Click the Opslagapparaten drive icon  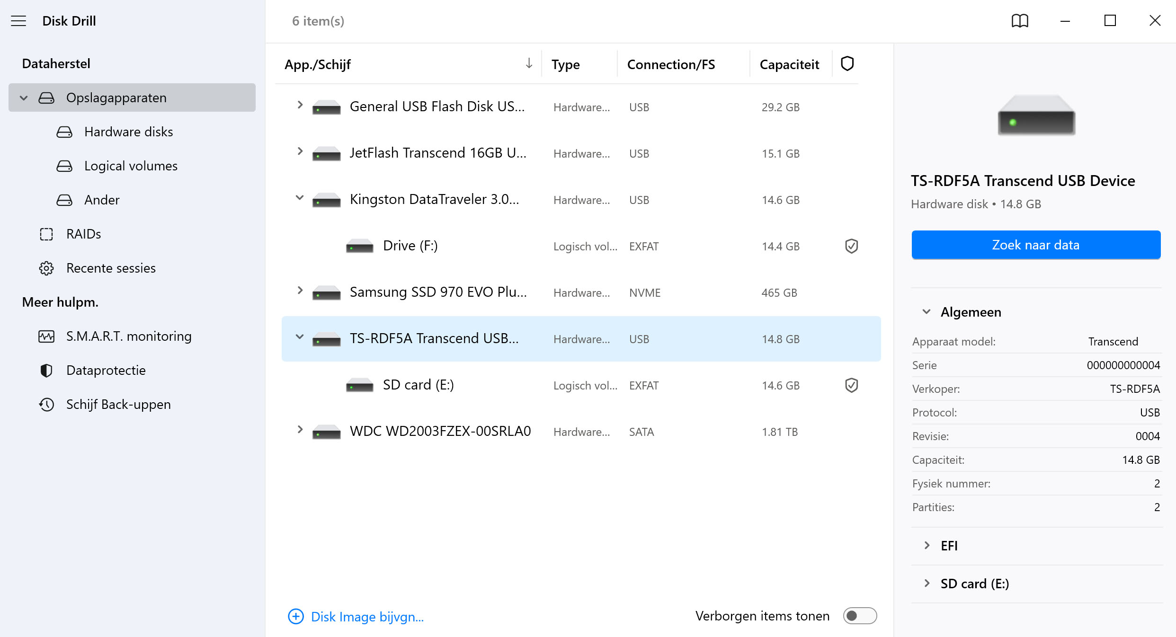(x=46, y=98)
